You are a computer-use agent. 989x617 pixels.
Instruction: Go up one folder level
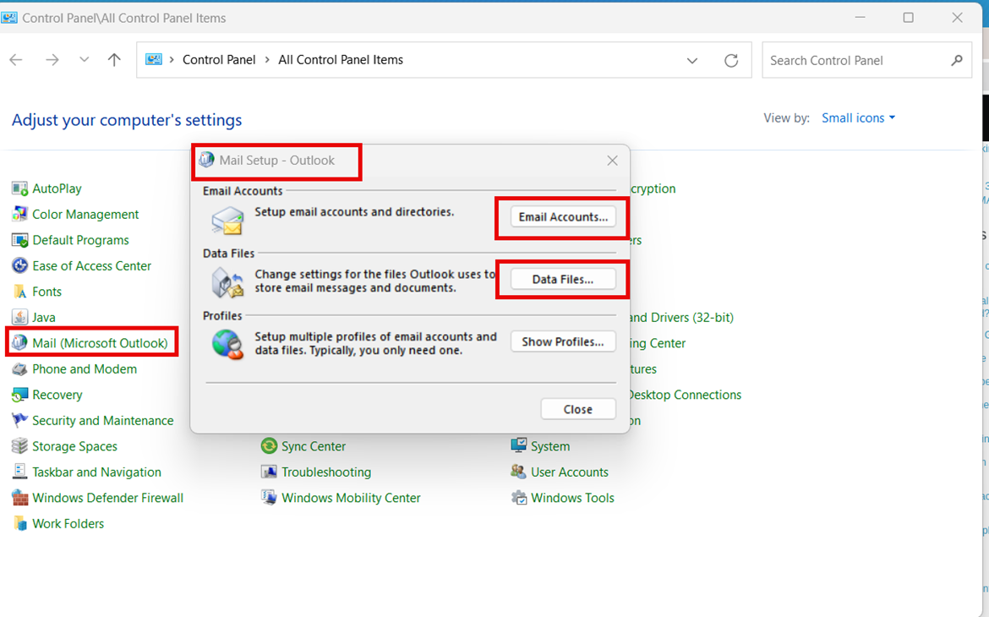point(114,60)
